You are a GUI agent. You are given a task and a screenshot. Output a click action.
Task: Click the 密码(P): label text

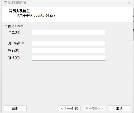pos(14,50)
